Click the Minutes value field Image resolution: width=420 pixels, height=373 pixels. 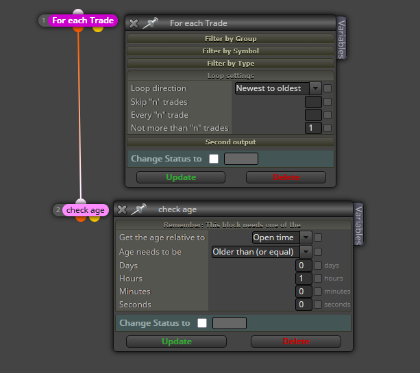[x=304, y=292]
